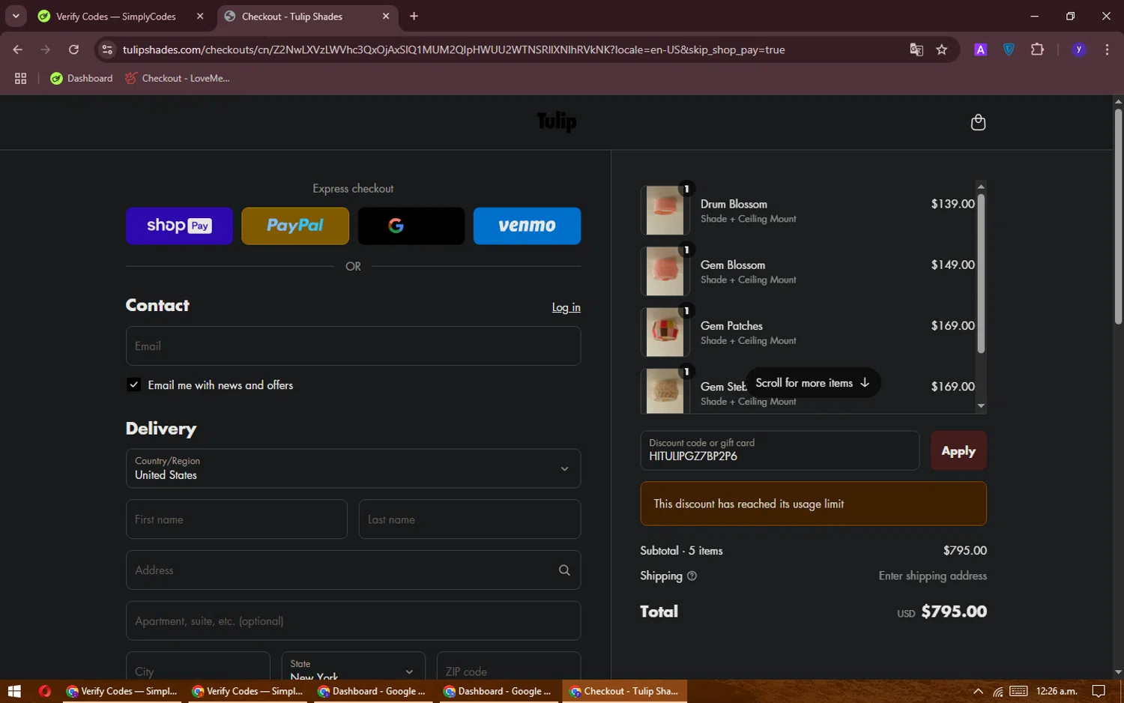Bookmark this page with star icon
The image size is (1124, 703).
click(942, 49)
